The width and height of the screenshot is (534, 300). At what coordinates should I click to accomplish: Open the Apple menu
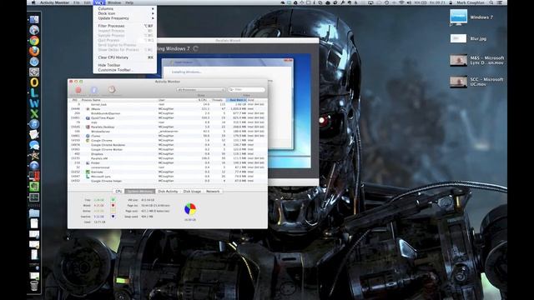[33, 2]
